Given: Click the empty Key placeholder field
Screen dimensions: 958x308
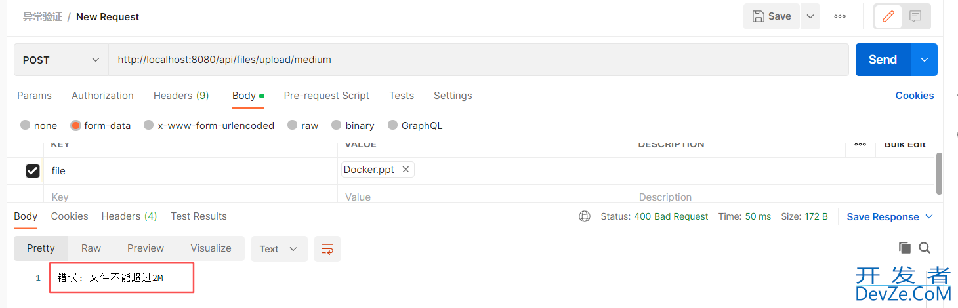Looking at the screenshot, I should [x=191, y=197].
